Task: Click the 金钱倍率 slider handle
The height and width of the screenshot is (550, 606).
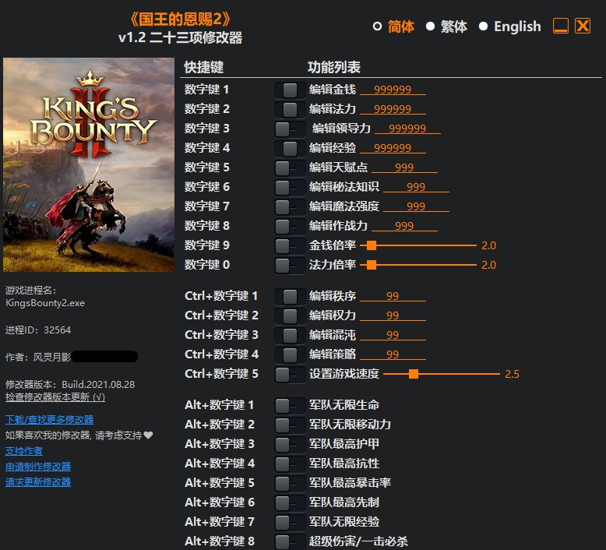Action: pos(372,245)
